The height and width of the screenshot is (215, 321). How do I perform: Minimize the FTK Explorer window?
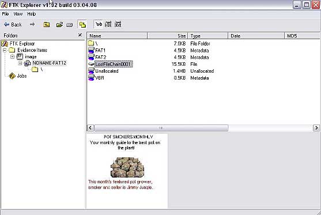297,5
